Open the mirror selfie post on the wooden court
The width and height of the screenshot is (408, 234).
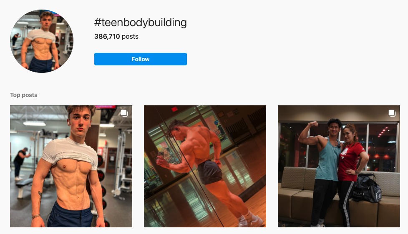pos(205,166)
